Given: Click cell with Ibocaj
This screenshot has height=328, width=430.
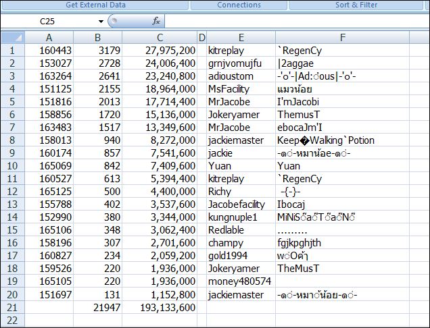Looking at the screenshot, I should (343, 204).
